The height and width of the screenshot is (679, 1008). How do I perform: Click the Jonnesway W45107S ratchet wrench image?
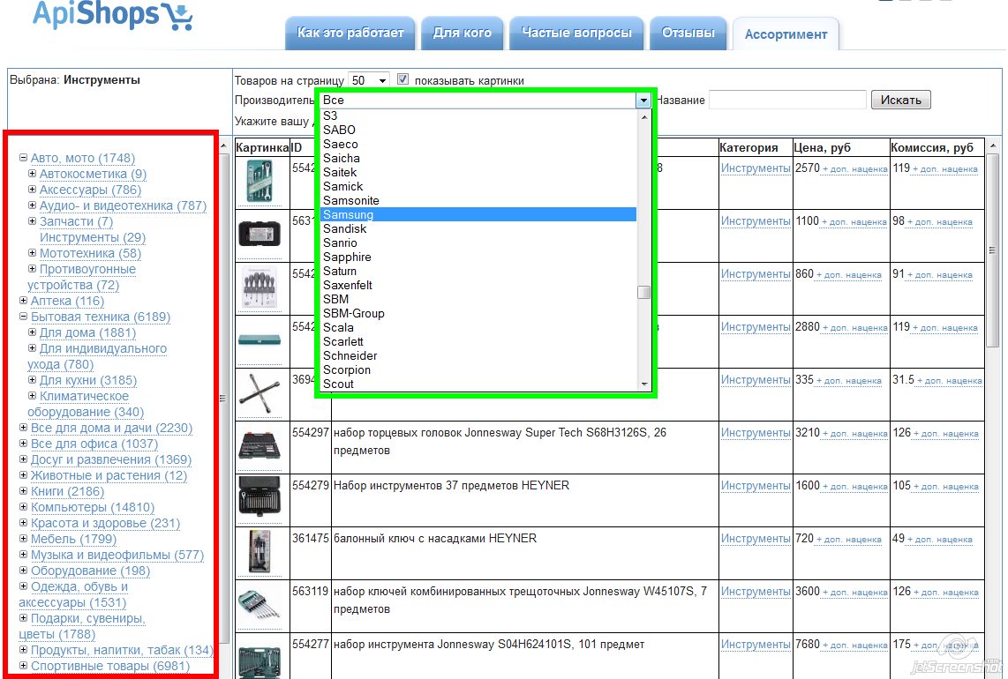(x=259, y=602)
